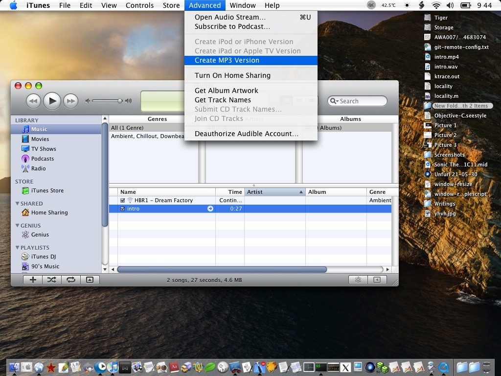Click the Album column header
Screen dimensions: 501x376
click(x=336, y=192)
